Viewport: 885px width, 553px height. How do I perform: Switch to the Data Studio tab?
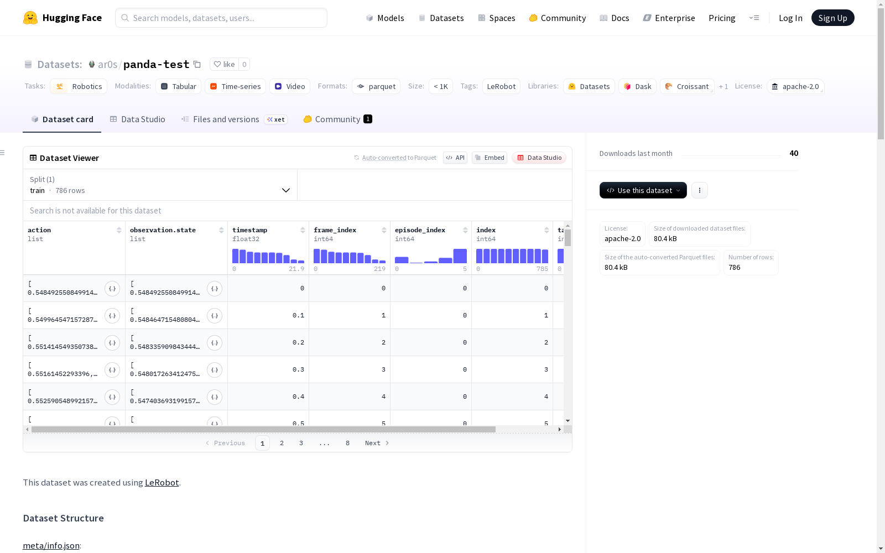pos(138,119)
